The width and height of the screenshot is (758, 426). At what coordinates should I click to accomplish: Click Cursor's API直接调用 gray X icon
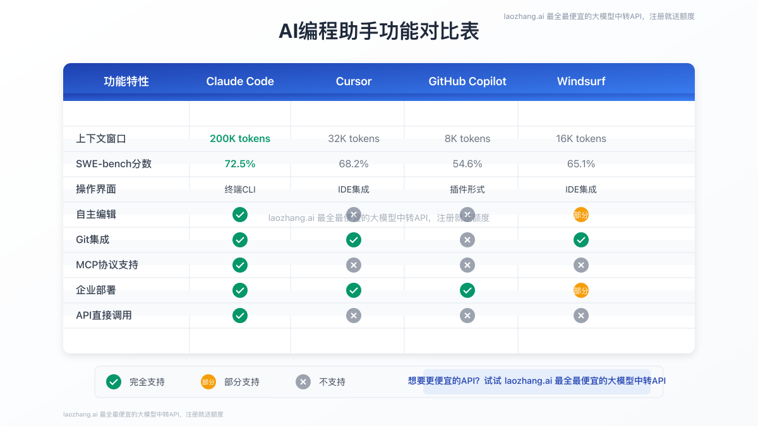click(x=354, y=316)
